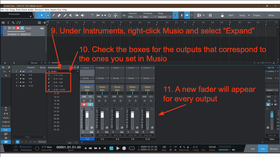
Task: Click the volume fader on channel 5-6
Action: [117, 115]
